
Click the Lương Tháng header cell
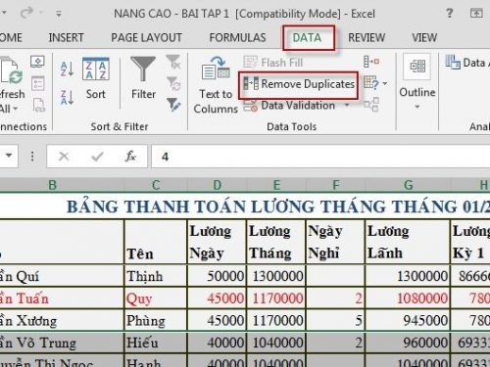276,242
